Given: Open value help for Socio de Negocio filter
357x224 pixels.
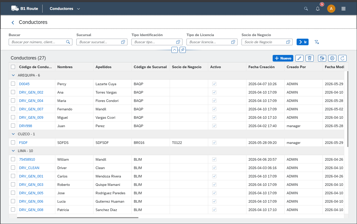Looking at the screenshot, I should coord(288,42).
